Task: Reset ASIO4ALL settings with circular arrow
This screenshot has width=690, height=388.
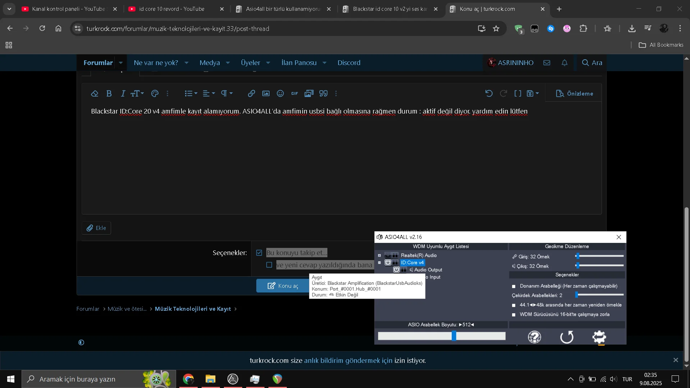Action: click(x=567, y=337)
